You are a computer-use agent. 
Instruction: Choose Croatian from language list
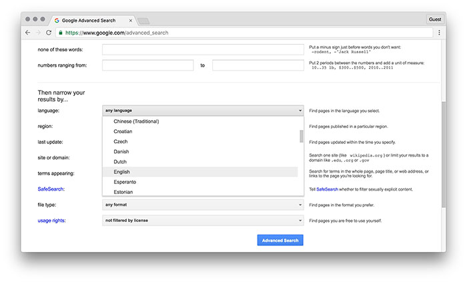tap(200, 131)
